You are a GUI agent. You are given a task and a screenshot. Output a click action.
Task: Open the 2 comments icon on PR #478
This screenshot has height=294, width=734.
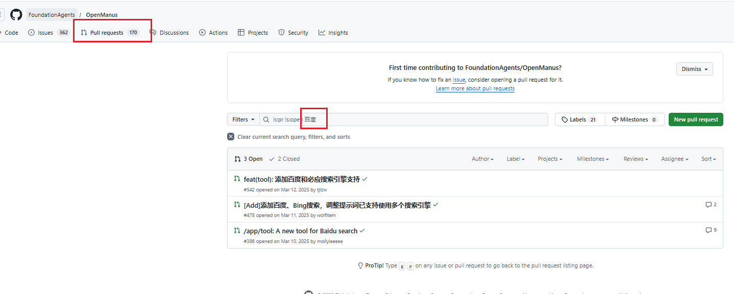pyautogui.click(x=711, y=205)
